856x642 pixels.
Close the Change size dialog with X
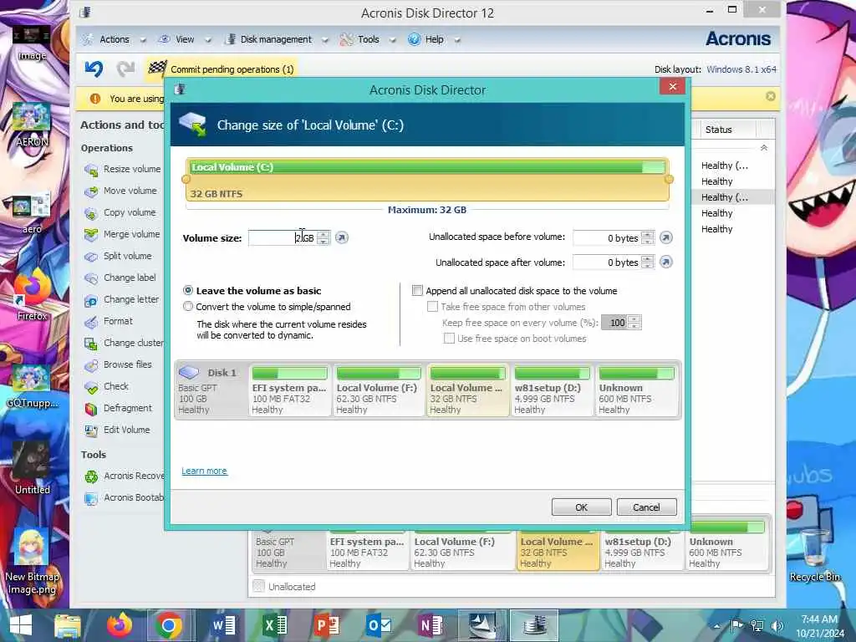click(x=673, y=87)
